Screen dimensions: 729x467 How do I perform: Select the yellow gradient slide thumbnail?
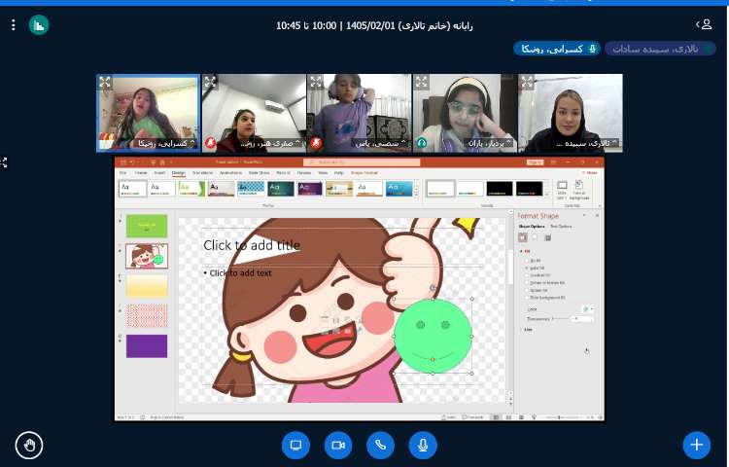tap(147, 286)
